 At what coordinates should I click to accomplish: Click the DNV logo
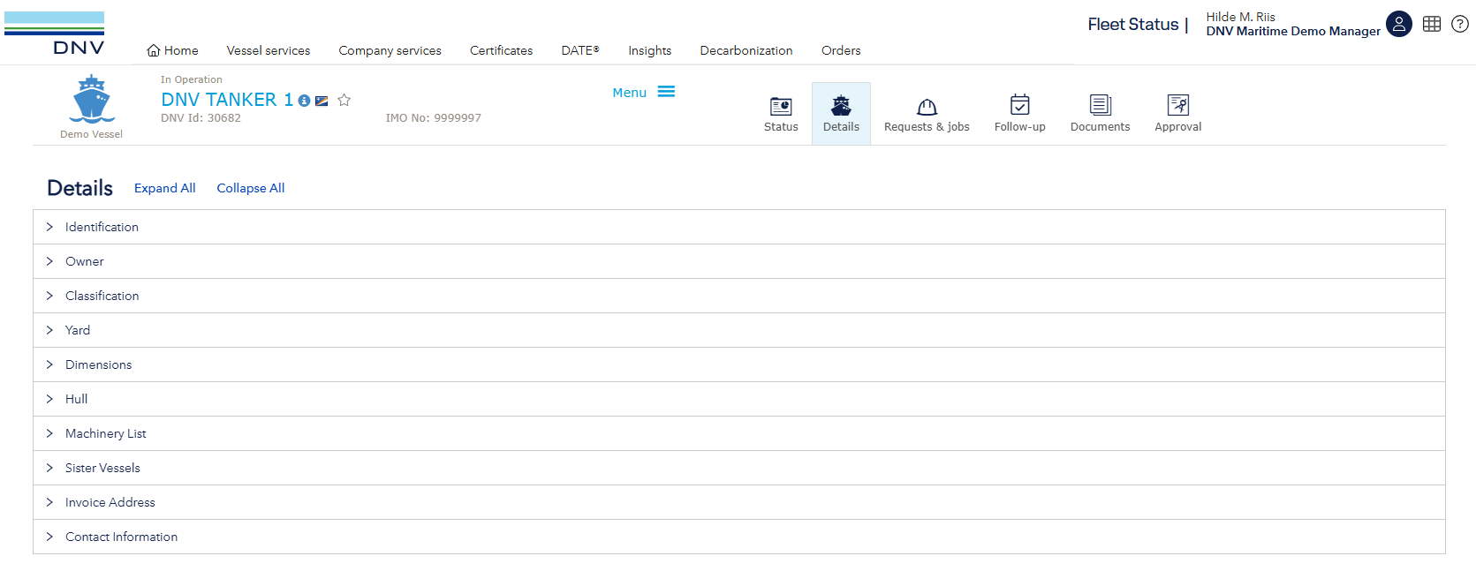pyautogui.click(x=55, y=34)
